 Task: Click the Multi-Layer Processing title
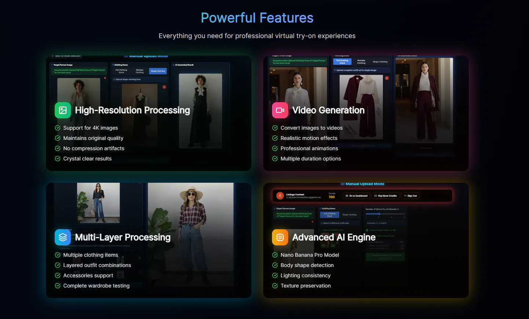click(123, 237)
